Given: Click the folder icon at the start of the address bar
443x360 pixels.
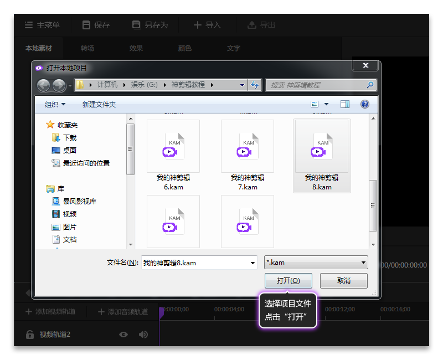Looking at the screenshot, I should coord(80,85).
